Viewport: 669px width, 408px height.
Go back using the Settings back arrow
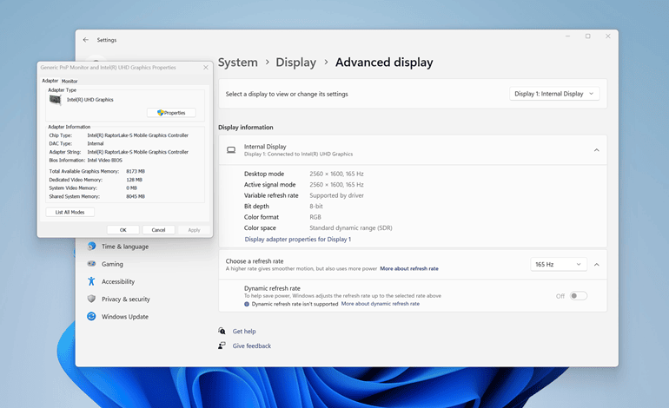tap(86, 40)
